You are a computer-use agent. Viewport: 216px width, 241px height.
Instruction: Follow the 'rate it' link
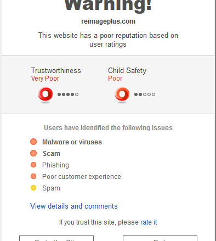point(149,222)
